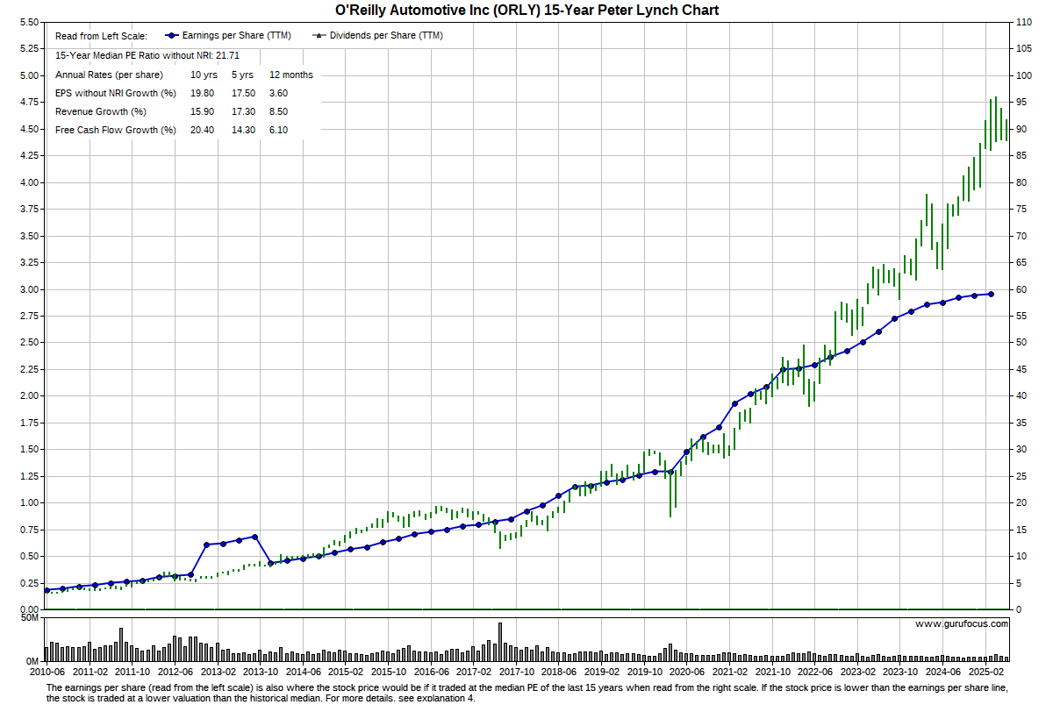Click the left-axis label "1.75"
Image resolution: width=1053 pixels, height=719 pixels.
coord(28,424)
